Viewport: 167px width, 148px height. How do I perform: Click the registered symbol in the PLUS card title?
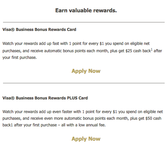(x=13, y=98)
